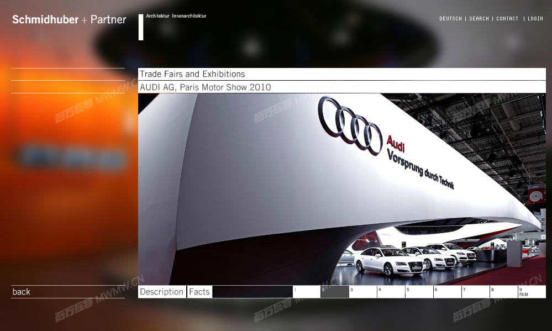Select slide 4 in image navigator
Screen dimensions: 552x331
coord(391,292)
